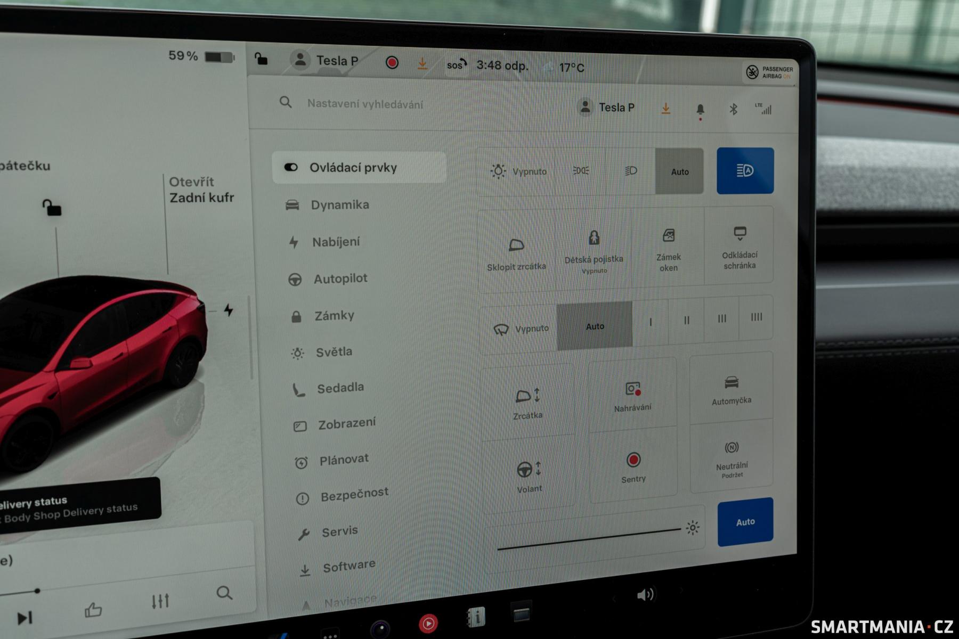The image size is (959, 639).
Task: Open Autopilot settings section
Action: point(328,279)
